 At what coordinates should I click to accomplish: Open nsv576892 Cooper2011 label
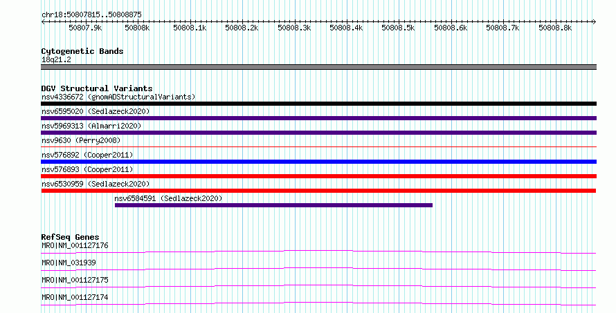tap(87, 155)
